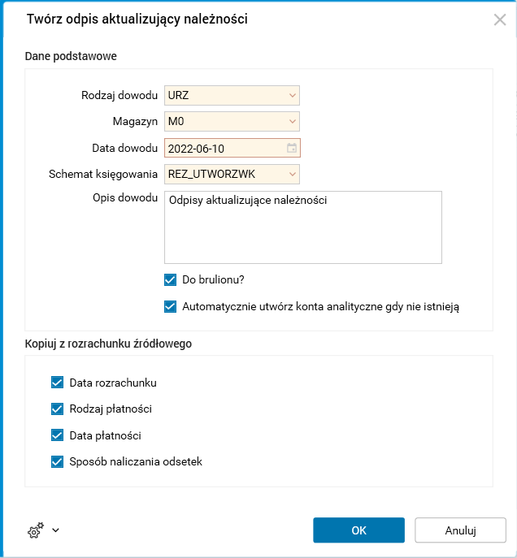Click the Data dowodu date field
The height and width of the screenshot is (558, 517).
tap(224, 148)
